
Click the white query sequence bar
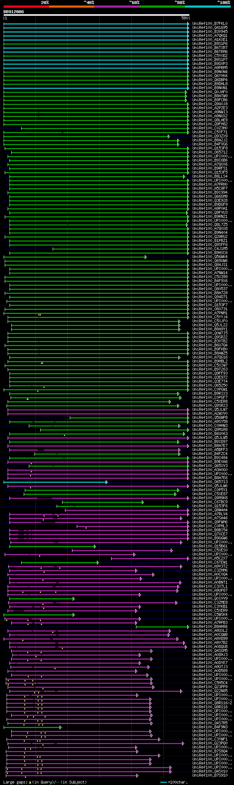point(97,15)
